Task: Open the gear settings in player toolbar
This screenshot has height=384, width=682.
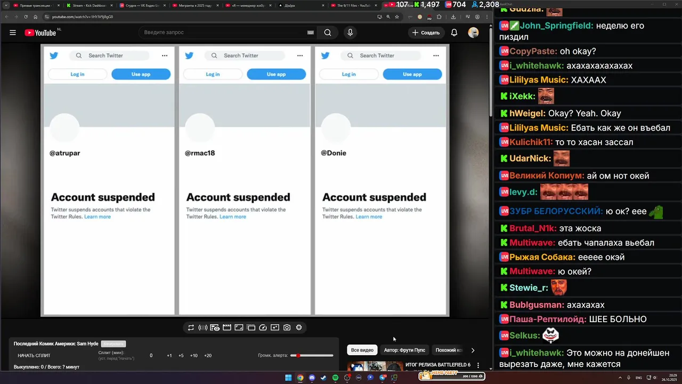Action: tap(299, 327)
